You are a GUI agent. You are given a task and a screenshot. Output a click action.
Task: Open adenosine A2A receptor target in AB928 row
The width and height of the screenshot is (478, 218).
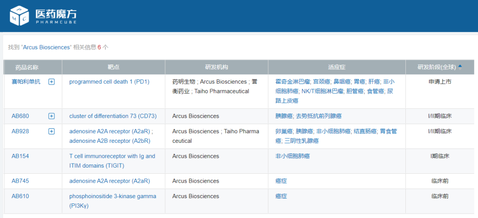(x=110, y=131)
